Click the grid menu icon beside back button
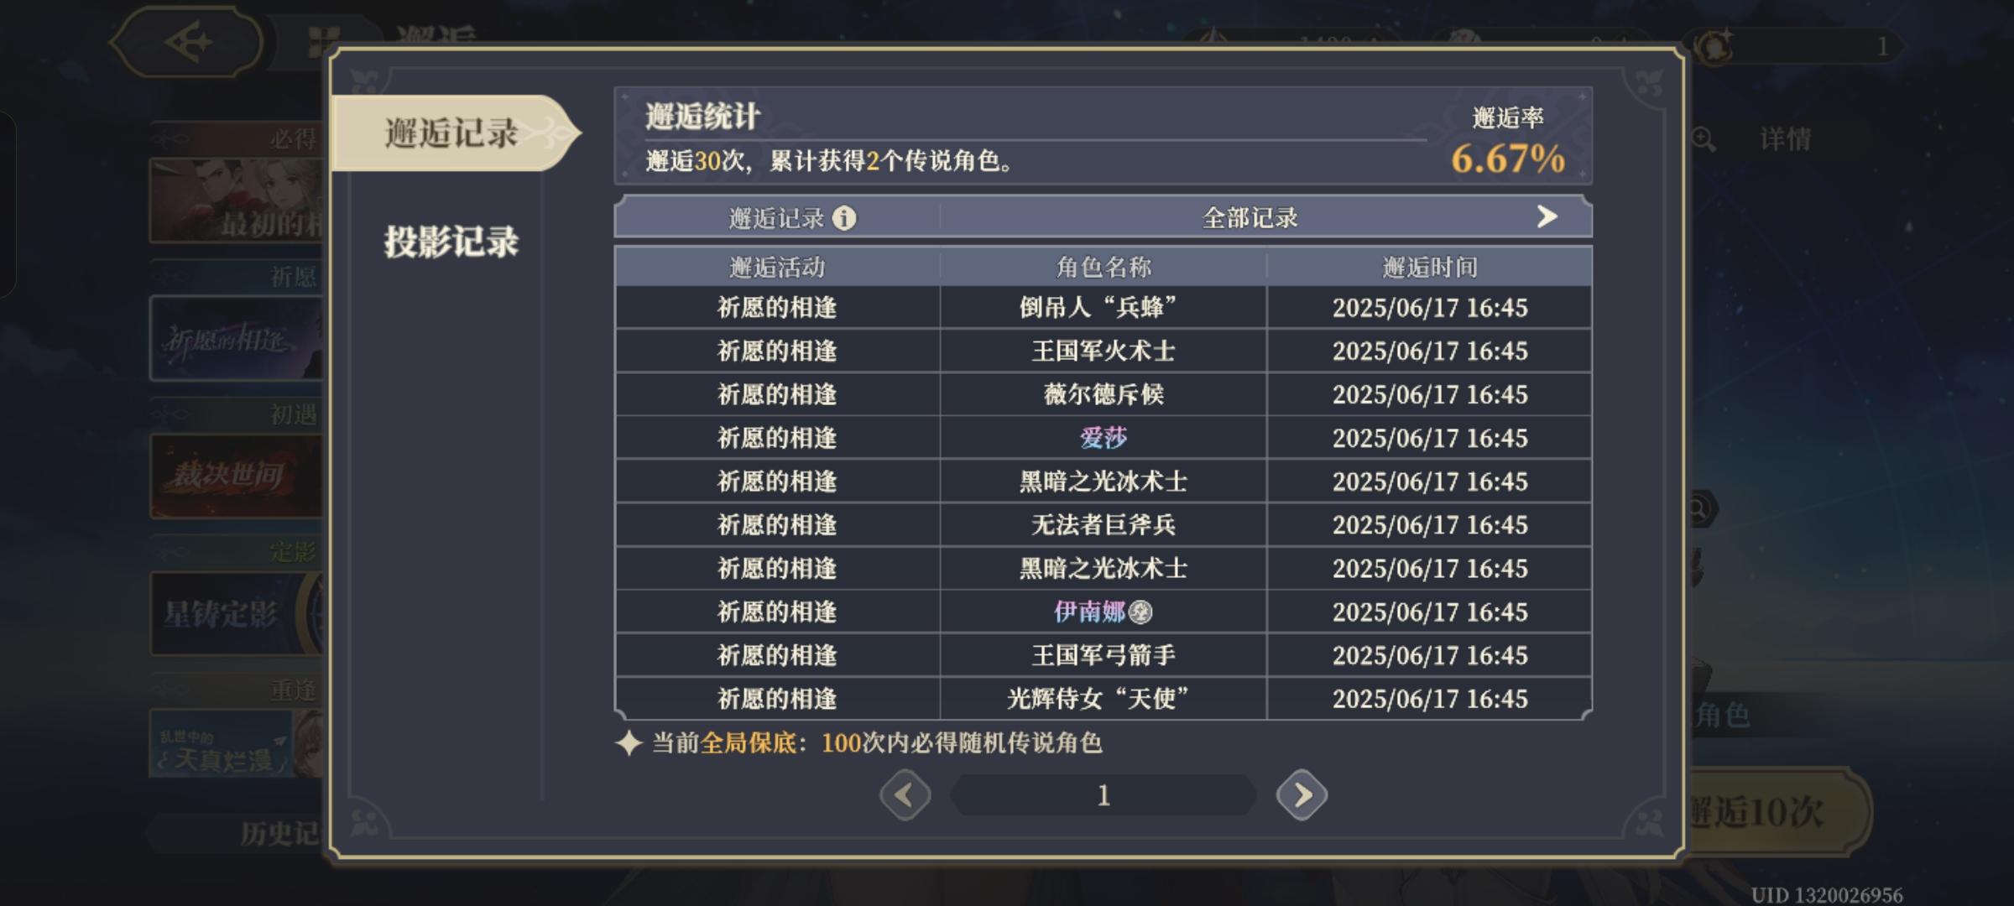Screen dimensions: 2014x906 322,44
